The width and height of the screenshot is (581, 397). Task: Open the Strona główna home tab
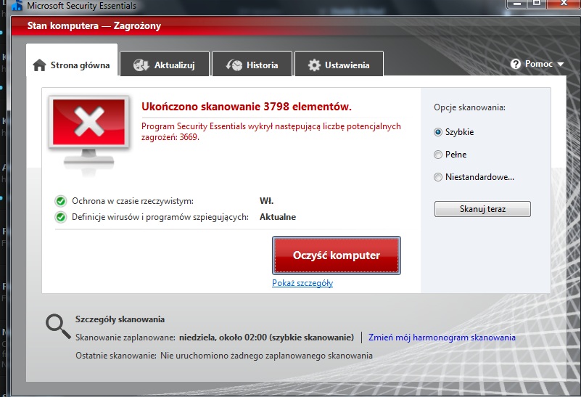coord(72,60)
